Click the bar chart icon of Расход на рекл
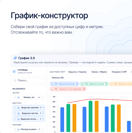This screenshot has height=133, width=132. pyautogui.click(x=18, y=129)
